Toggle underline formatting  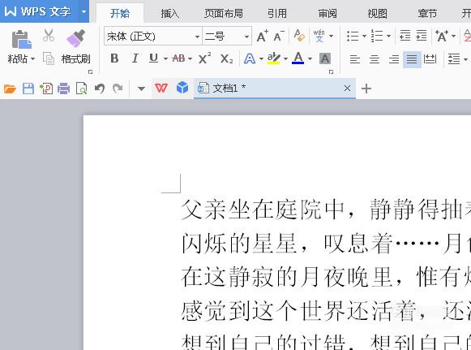(x=153, y=58)
